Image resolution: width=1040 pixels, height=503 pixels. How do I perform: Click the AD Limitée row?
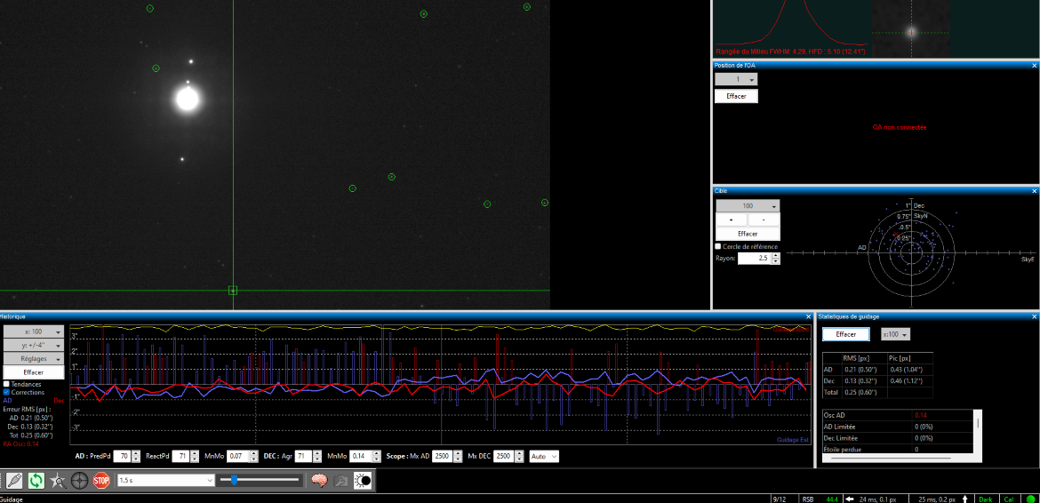tap(898, 426)
